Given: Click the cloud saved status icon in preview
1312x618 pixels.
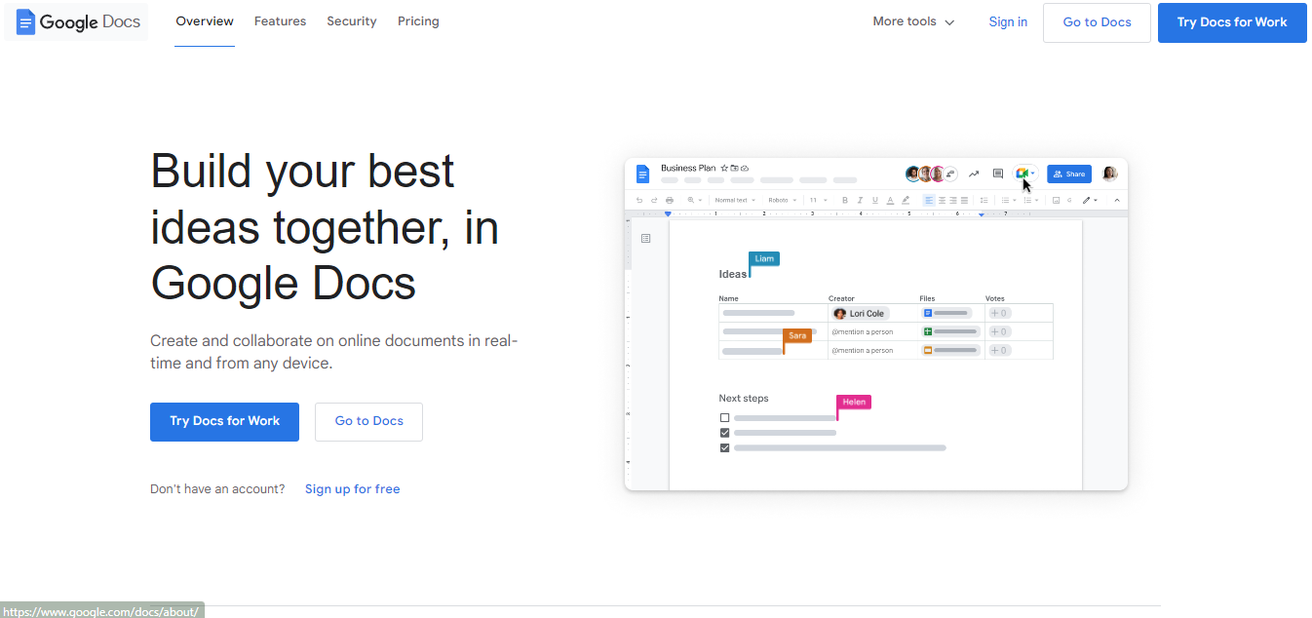Looking at the screenshot, I should (745, 168).
